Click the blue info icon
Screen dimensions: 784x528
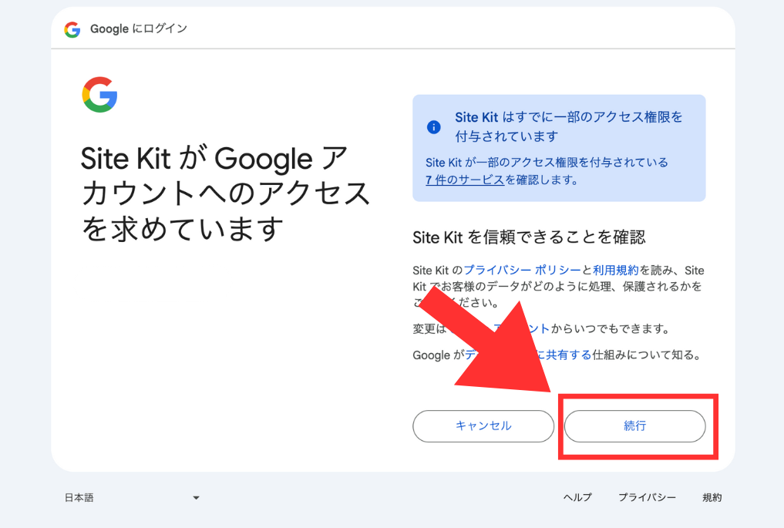pyautogui.click(x=434, y=127)
